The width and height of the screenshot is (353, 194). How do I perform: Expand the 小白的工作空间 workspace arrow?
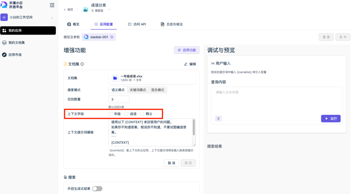[x=52, y=17]
